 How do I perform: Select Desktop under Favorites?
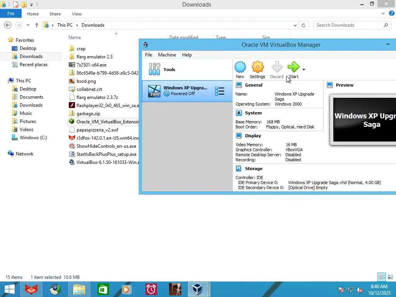[28, 48]
